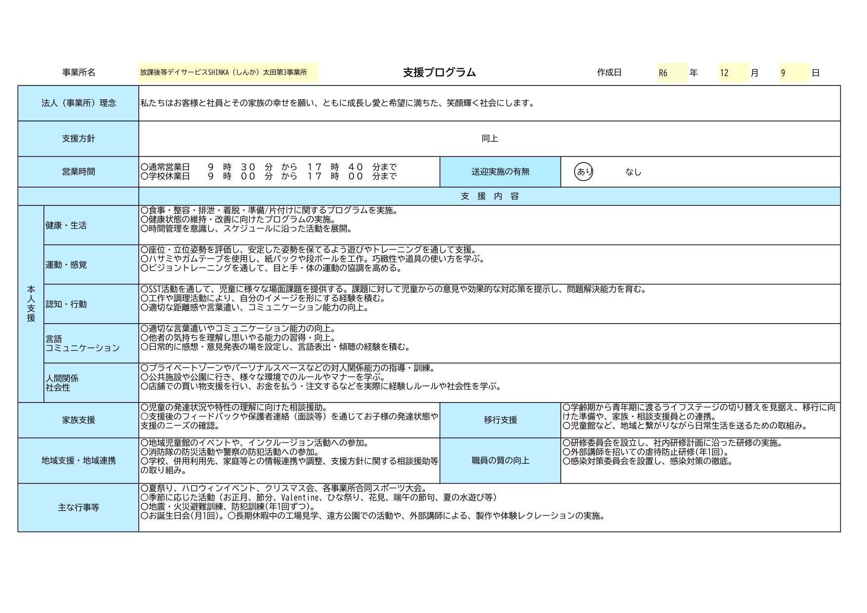Click the 支援方針 header cell
The image size is (867, 613).
coord(79,139)
